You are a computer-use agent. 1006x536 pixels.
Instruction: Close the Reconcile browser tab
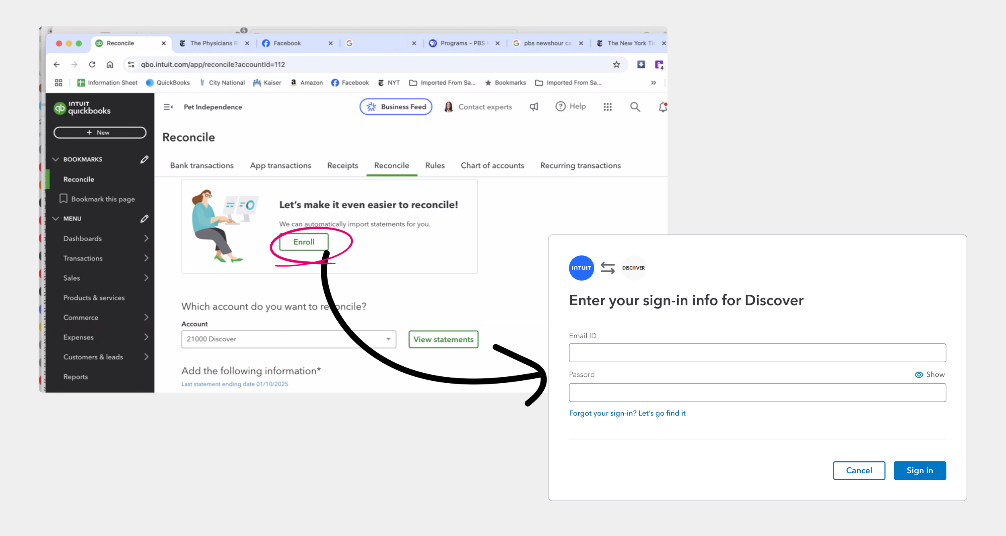tap(163, 43)
